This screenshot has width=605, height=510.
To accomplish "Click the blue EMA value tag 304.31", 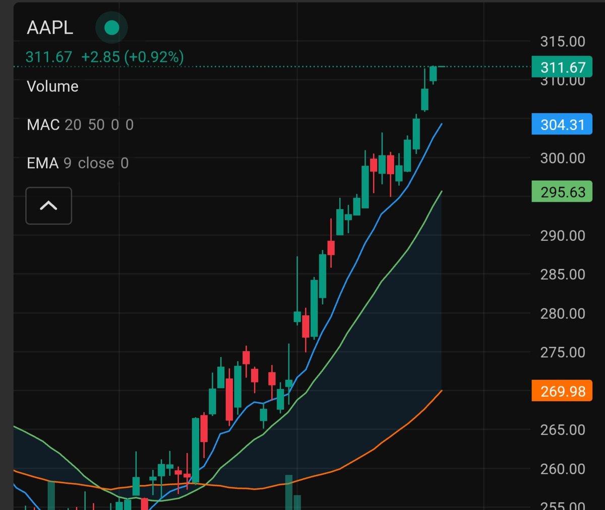I will tap(562, 124).
